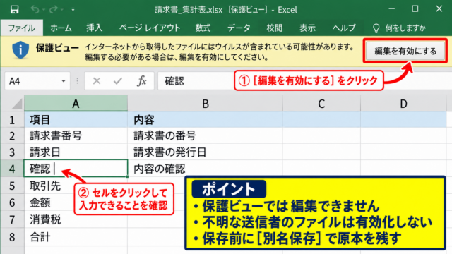Click the Select All corner triangle
452x254 pixels.
click(x=17, y=104)
